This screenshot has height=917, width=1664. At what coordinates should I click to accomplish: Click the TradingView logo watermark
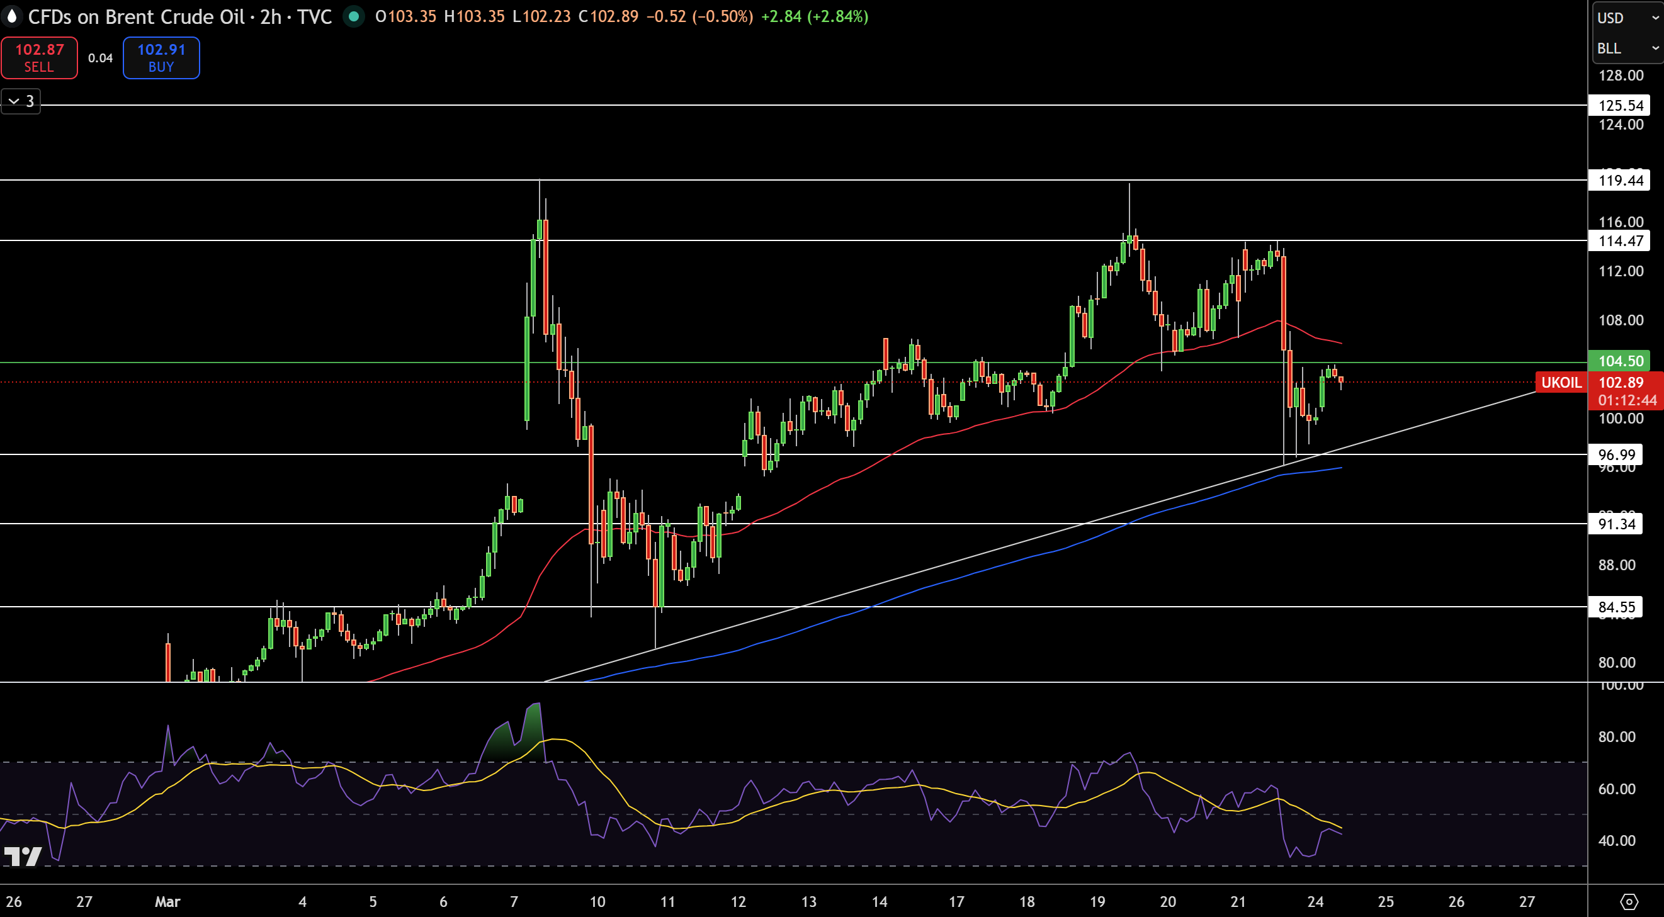(23, 857)
